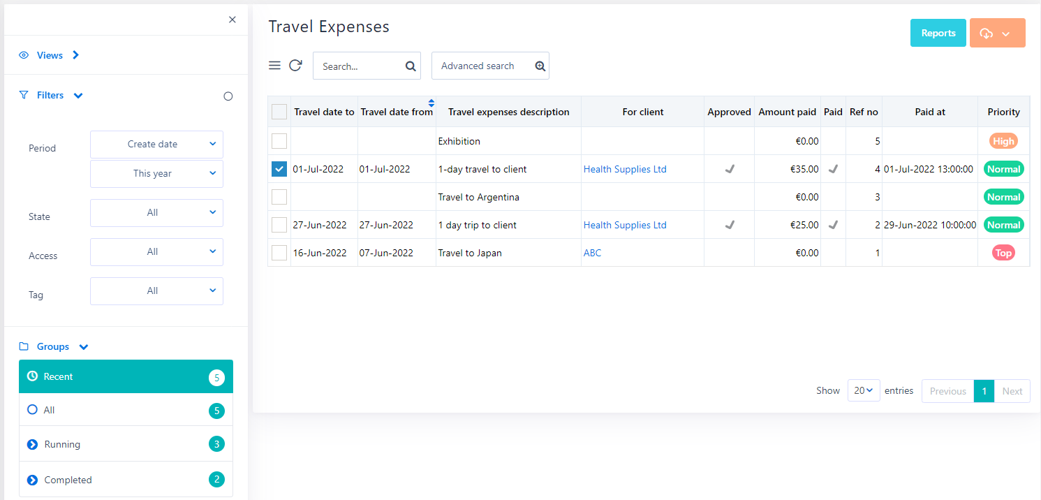Click the hamburger list menu icon
1041x500 pixels.
click(275, 66)
